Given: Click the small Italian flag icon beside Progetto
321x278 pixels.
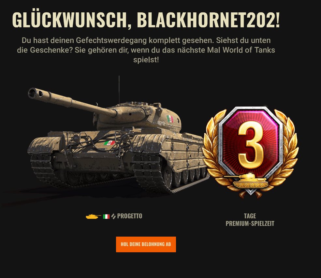Looking at the screenshot, I should [106, 216].
